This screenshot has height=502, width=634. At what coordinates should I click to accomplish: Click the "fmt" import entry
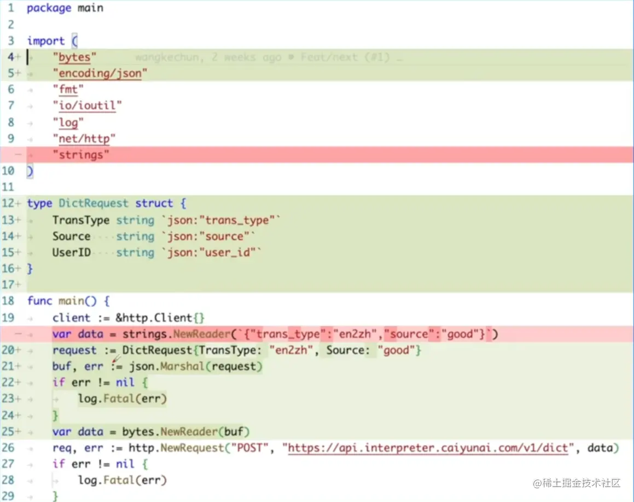tap(68, 89)
